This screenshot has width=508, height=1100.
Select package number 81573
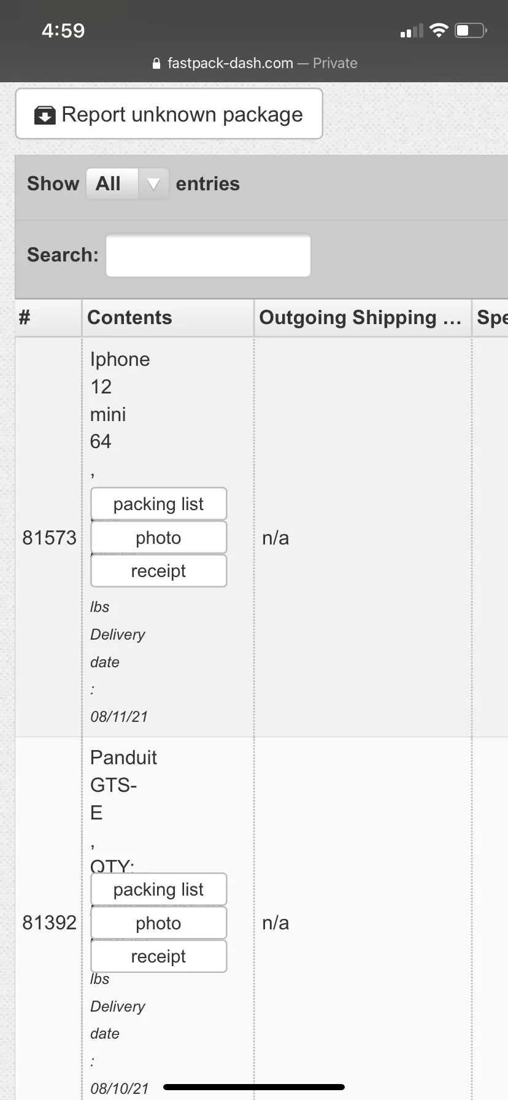click(x=49, y=538)
